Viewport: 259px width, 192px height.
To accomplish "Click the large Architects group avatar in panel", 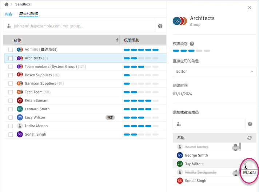I will point(180,21).
